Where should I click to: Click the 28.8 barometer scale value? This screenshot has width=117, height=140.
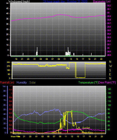[109, 55]
